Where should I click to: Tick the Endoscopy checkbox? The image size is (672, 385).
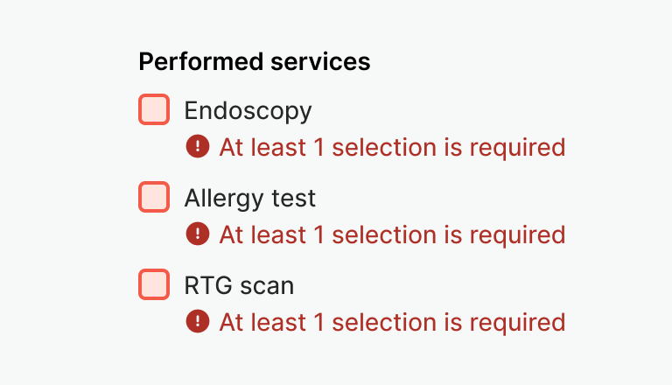[154, 109]
